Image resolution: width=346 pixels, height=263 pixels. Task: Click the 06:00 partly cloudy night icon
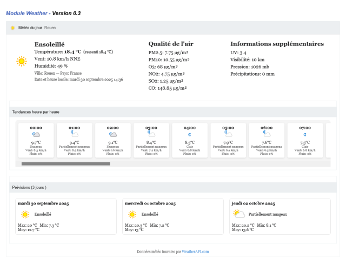coord(267,134)
